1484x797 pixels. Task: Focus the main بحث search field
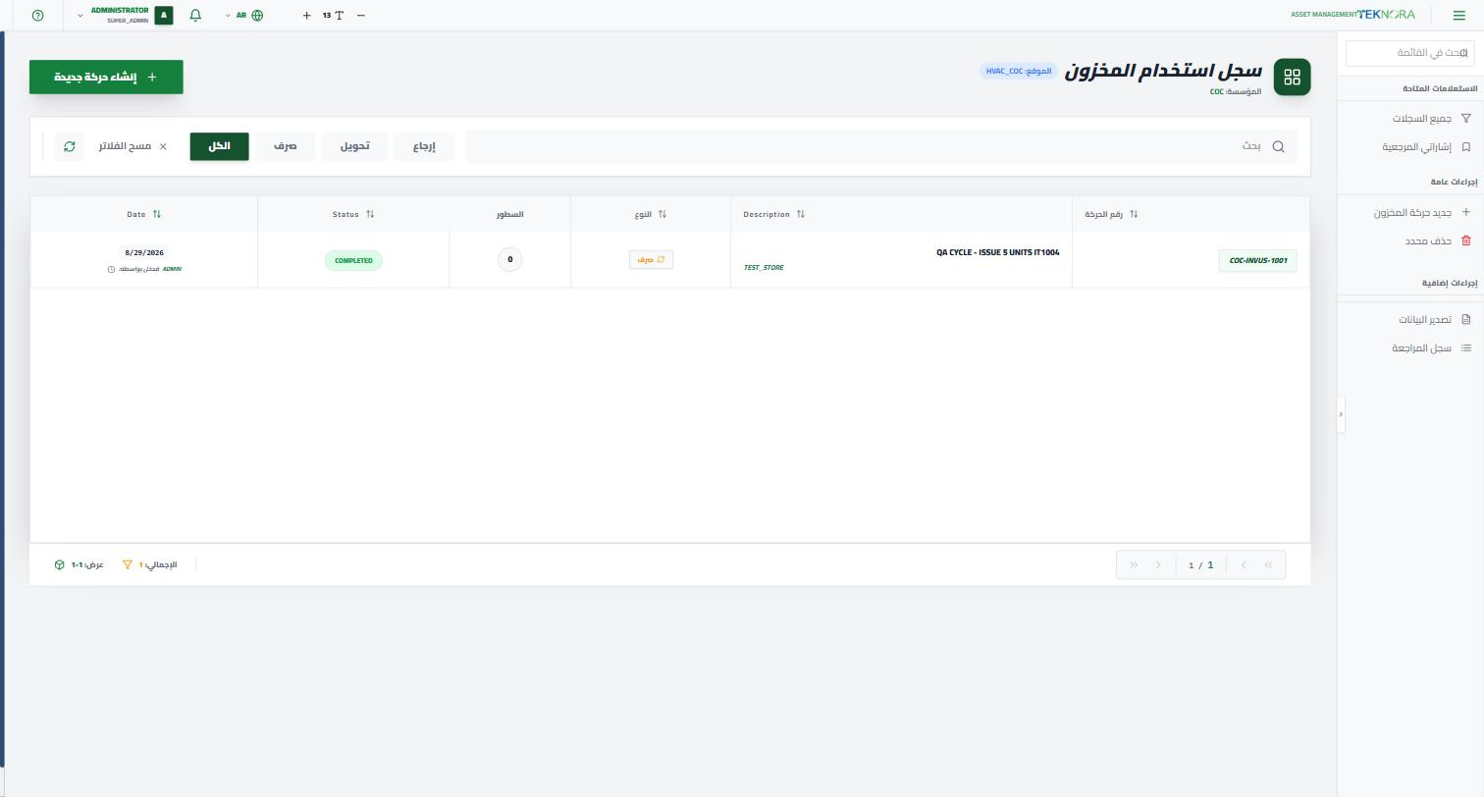click(x=881, y=146)
